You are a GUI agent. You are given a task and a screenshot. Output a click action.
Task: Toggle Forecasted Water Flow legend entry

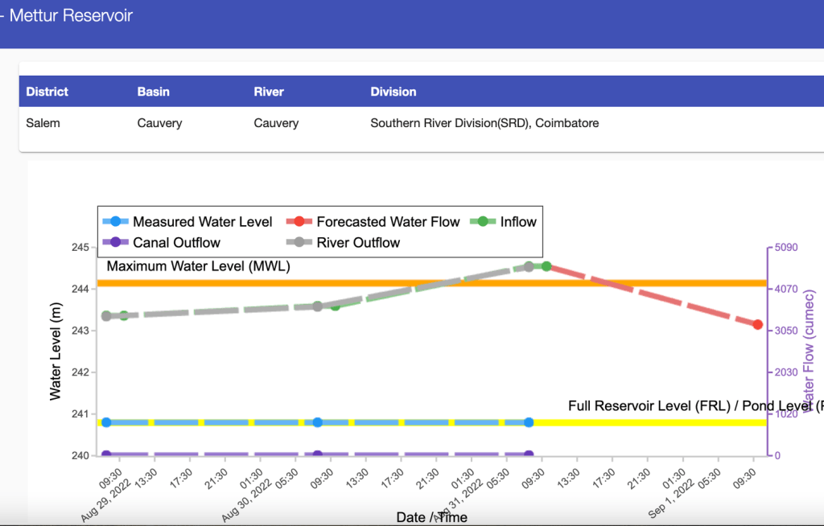click(x=388, y=222)
